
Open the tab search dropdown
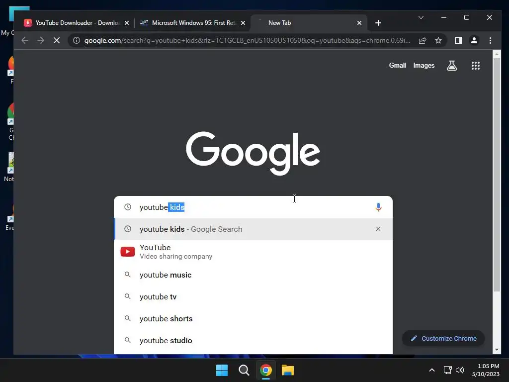coord(421,17)
